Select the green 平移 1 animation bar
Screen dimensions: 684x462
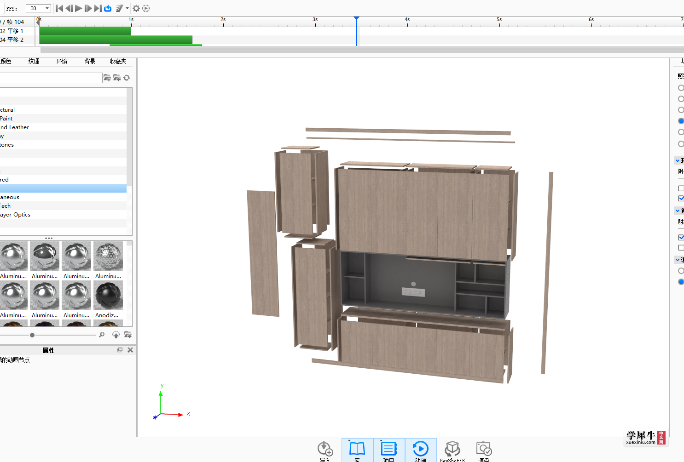point(85,31)
